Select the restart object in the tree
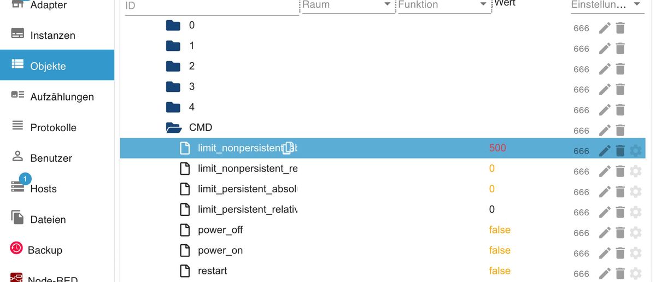 [212, 271]
